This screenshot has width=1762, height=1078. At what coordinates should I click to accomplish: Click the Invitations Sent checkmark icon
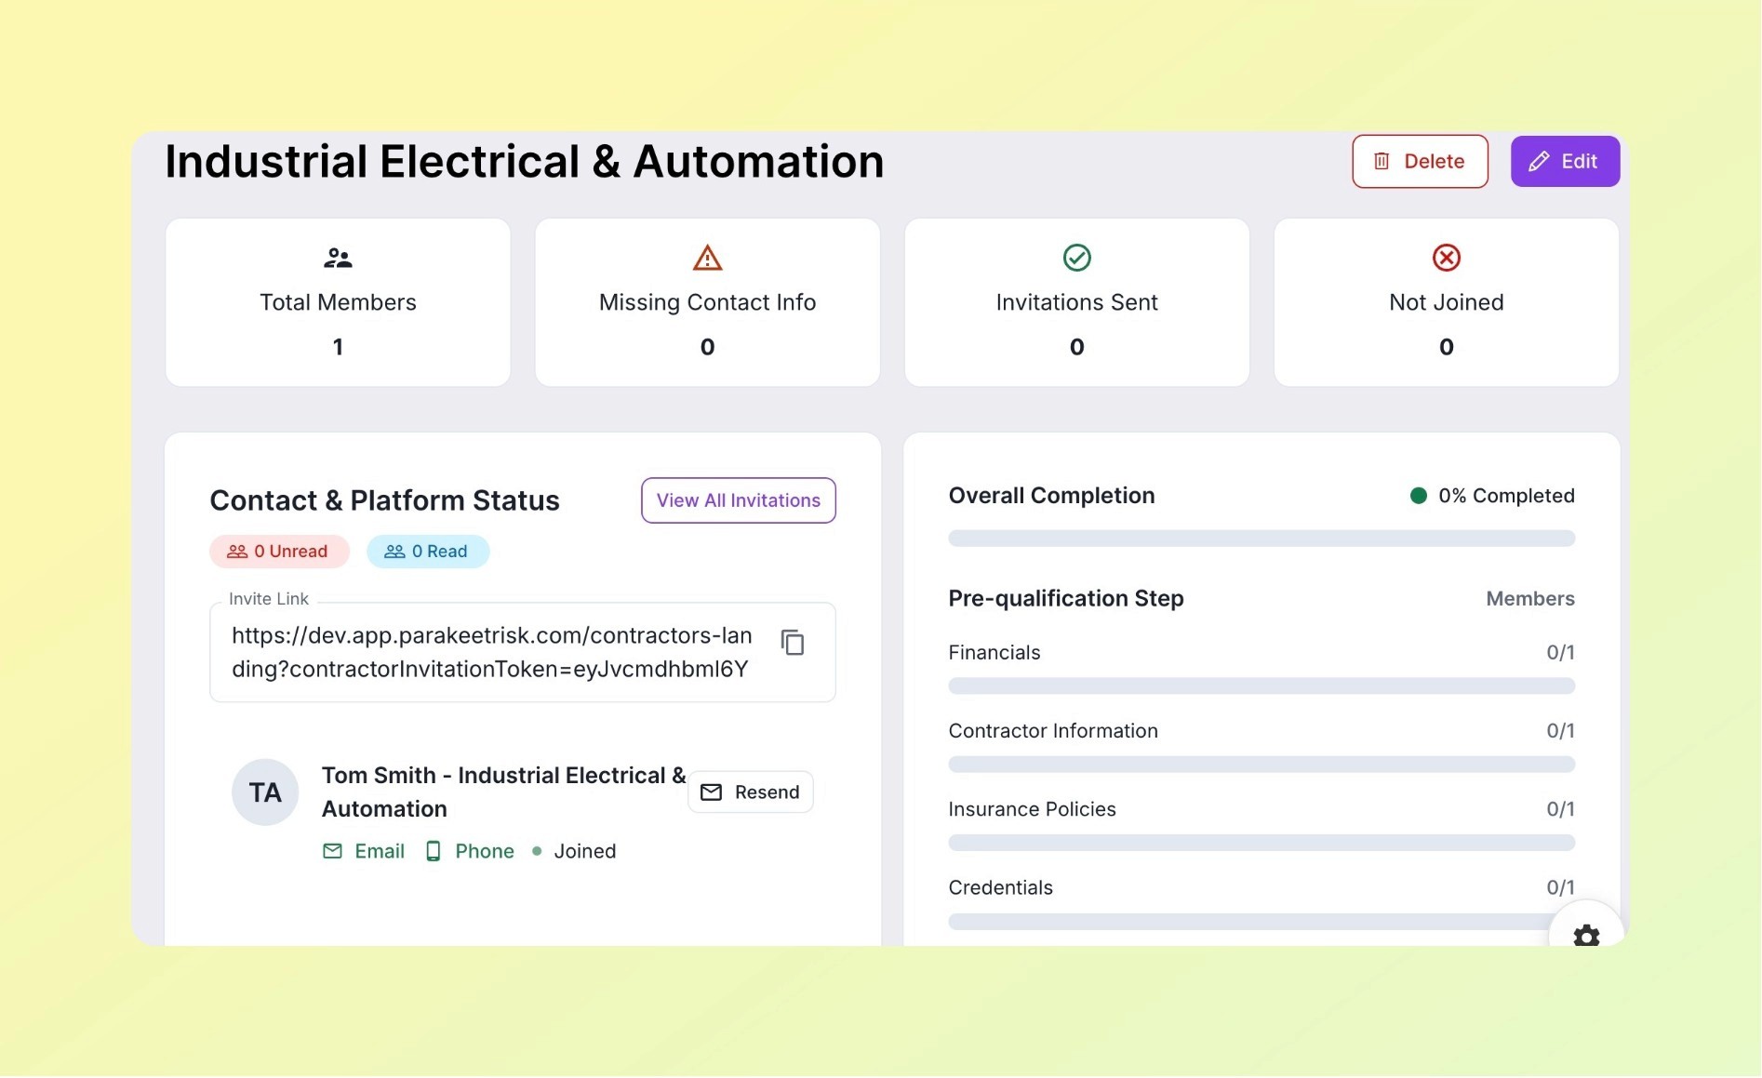[x=1076, y=258]
